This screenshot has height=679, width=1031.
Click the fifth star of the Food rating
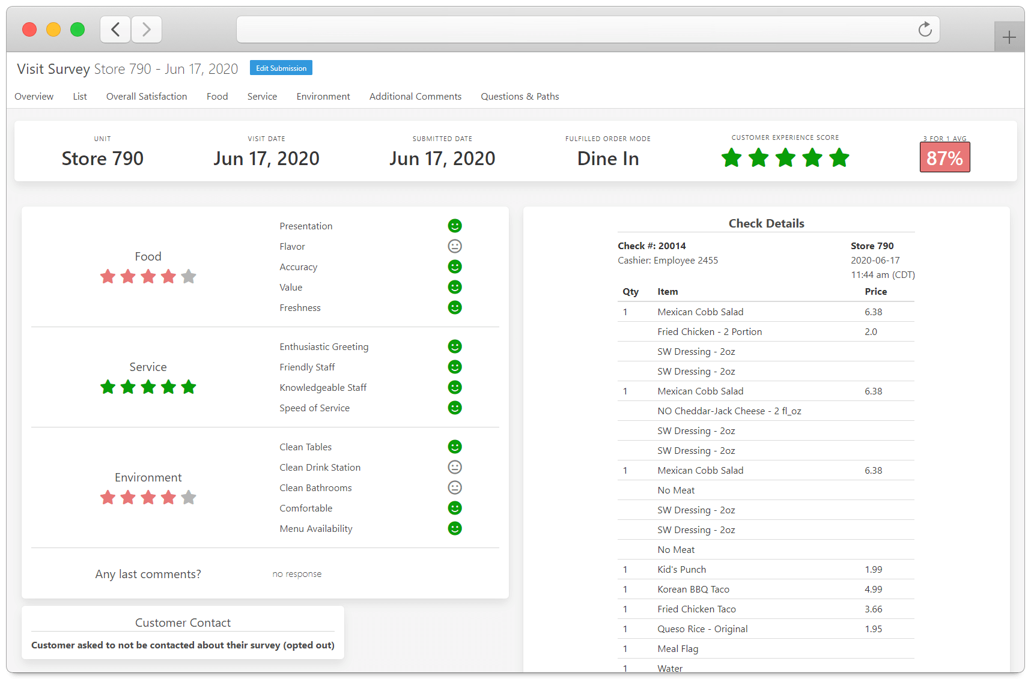click(189, 276)
